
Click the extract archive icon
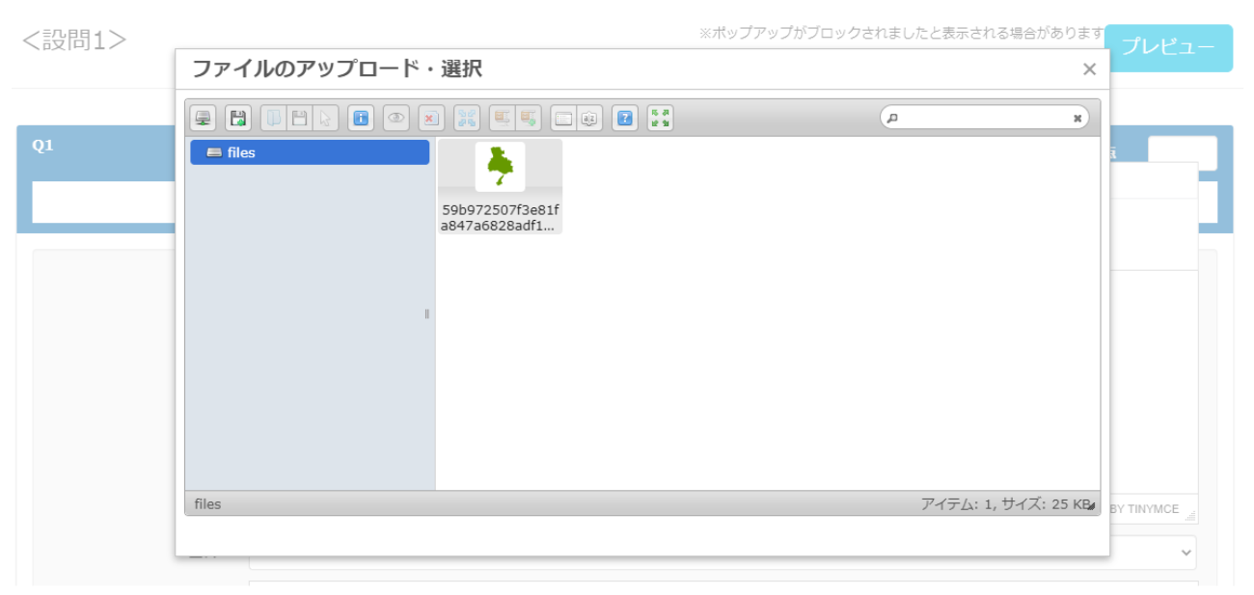[x=502, y=118]
